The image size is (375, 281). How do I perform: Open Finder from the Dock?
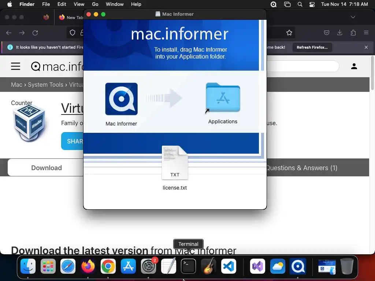pyautogui.click(x=28, y=266)
